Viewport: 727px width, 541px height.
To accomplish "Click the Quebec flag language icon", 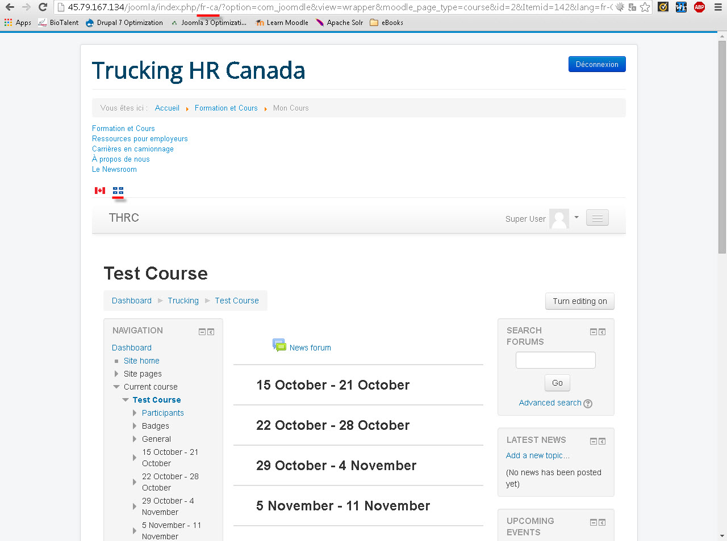I will pyautogui.click(x=118, y=191).
